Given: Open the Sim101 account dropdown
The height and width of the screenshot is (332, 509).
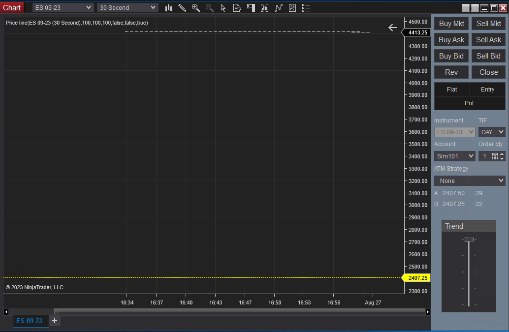Looking at the screenshot, I should (x=454, y=156).
